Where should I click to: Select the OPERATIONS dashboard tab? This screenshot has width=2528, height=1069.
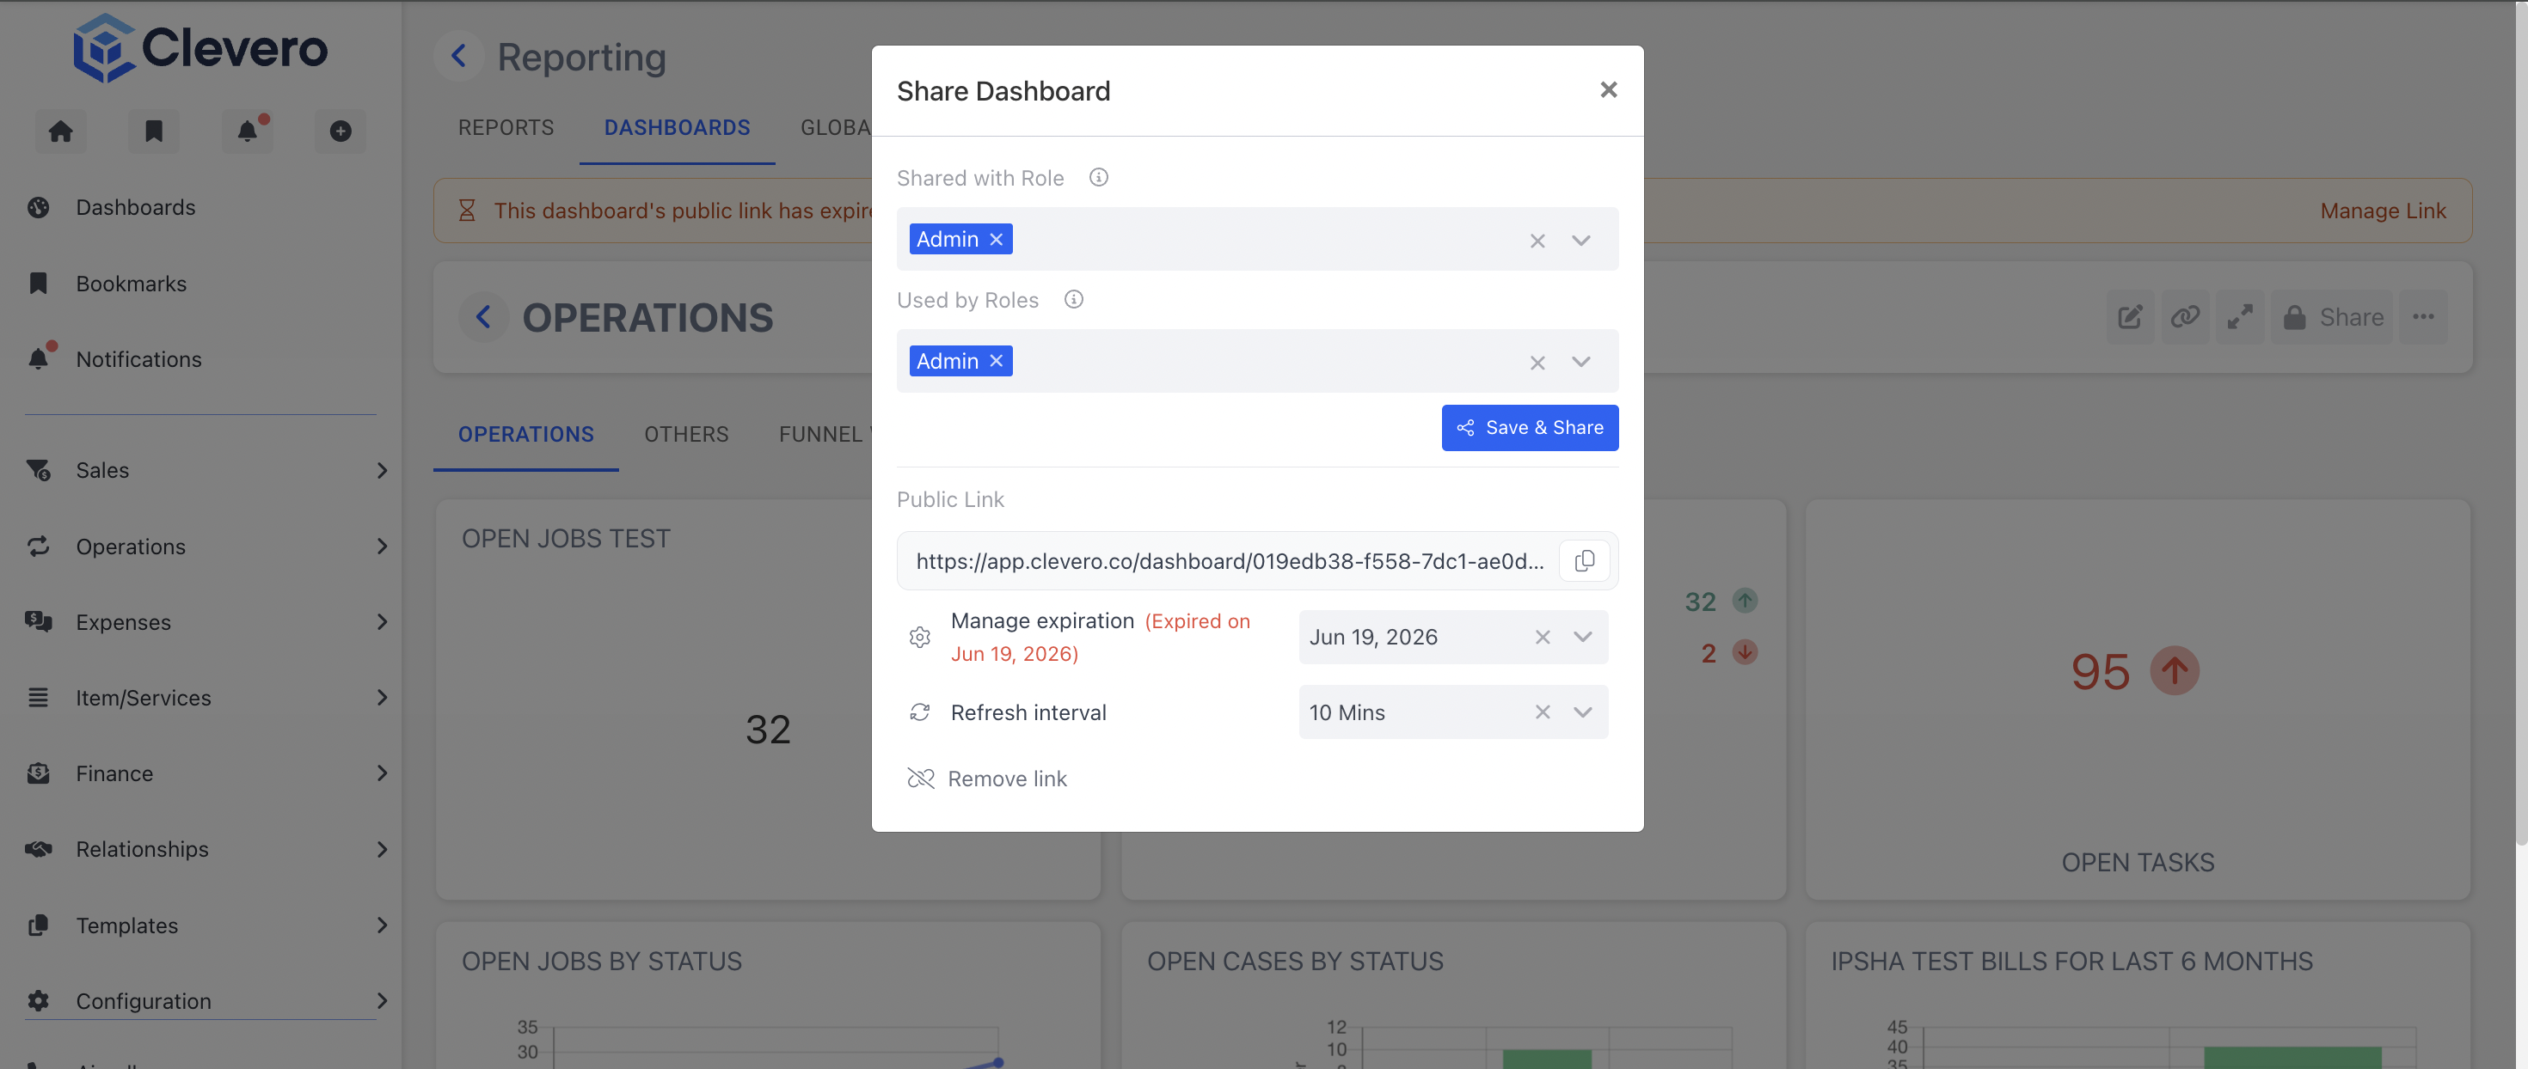[526, 435]
